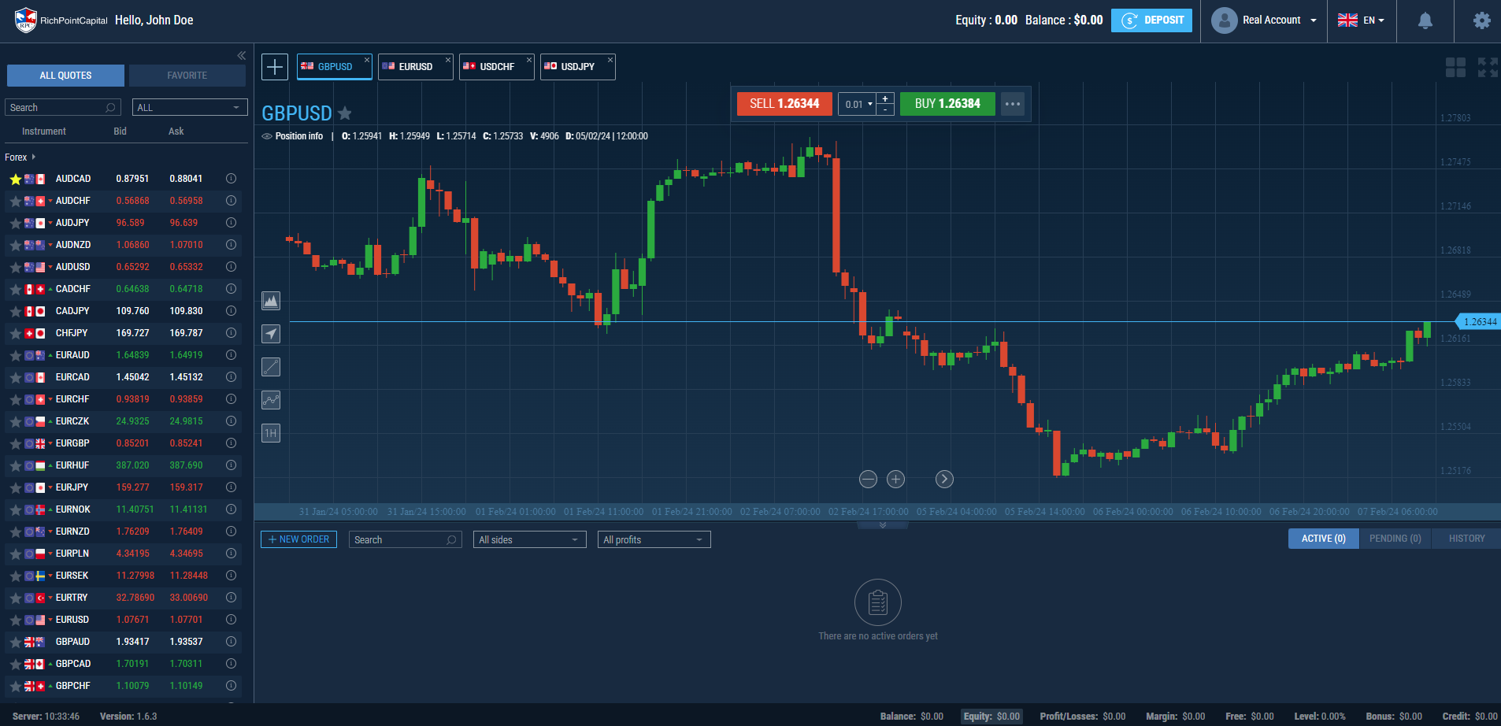Toggle GBPUSD favorite star beside chart title
This screenshot has height=726, width=1501.
(x=345, y=113)
